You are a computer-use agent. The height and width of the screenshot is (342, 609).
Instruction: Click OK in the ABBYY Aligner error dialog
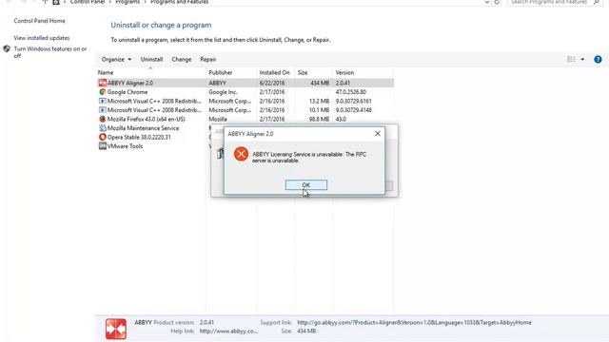coord(306,185)
